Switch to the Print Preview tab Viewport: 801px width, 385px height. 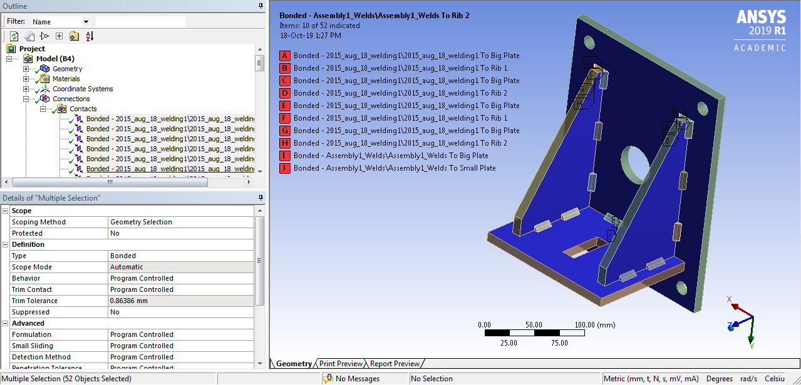(x=340, y=363)
